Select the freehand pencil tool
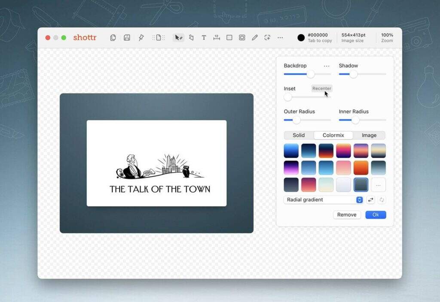The image size is (440, 302). click(255, 38)
